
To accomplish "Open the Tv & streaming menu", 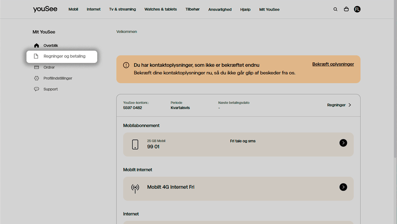I will point(122,9).
